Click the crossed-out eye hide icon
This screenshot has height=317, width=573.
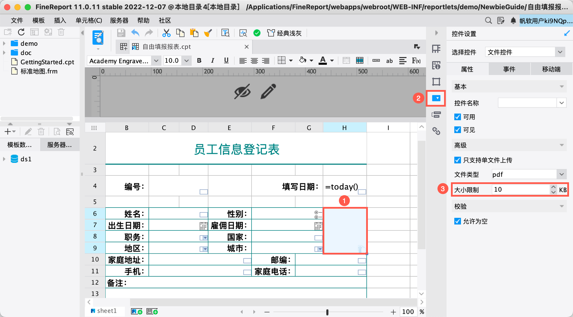[242, 92]
